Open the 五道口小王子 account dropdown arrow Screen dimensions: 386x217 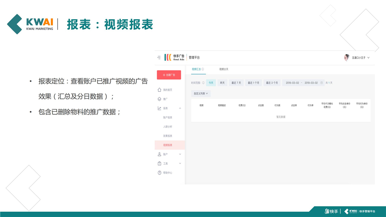pyautogui.click(x=368, y=58)
